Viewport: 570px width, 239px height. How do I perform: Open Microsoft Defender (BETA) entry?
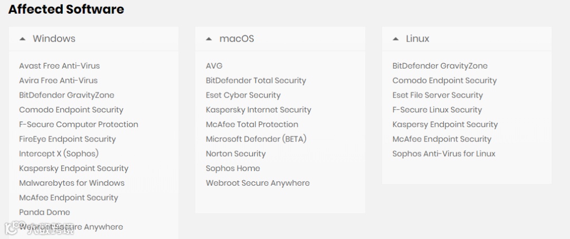tap(256, 139)
